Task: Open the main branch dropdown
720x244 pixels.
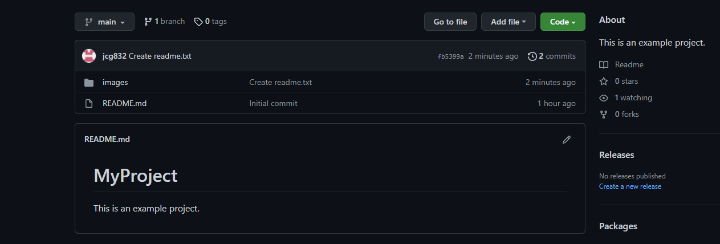Action: [104, 22]
